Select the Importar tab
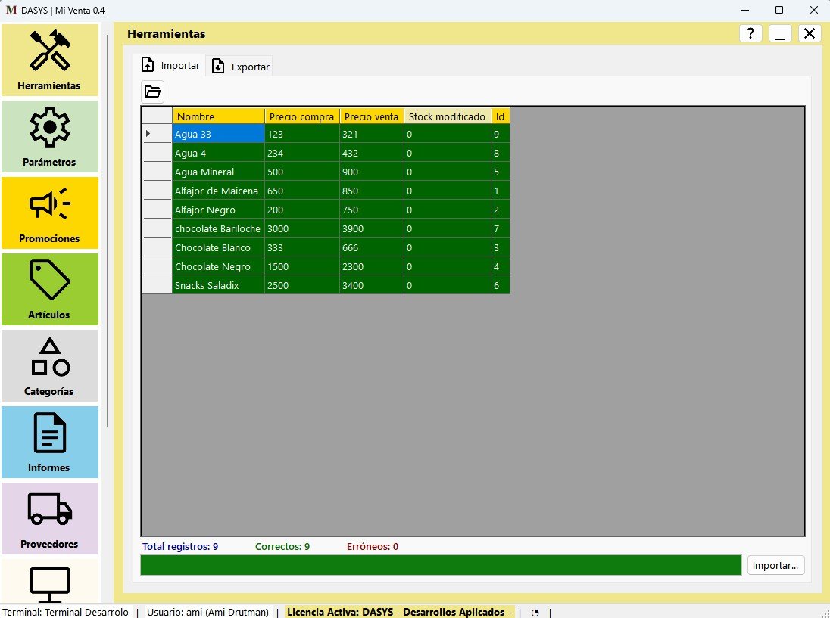The height and width of the screenshot is (618, 830). [171, 66]
